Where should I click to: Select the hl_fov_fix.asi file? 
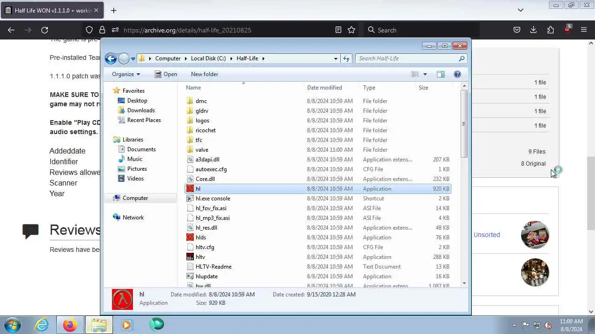(x=211, y=208)
